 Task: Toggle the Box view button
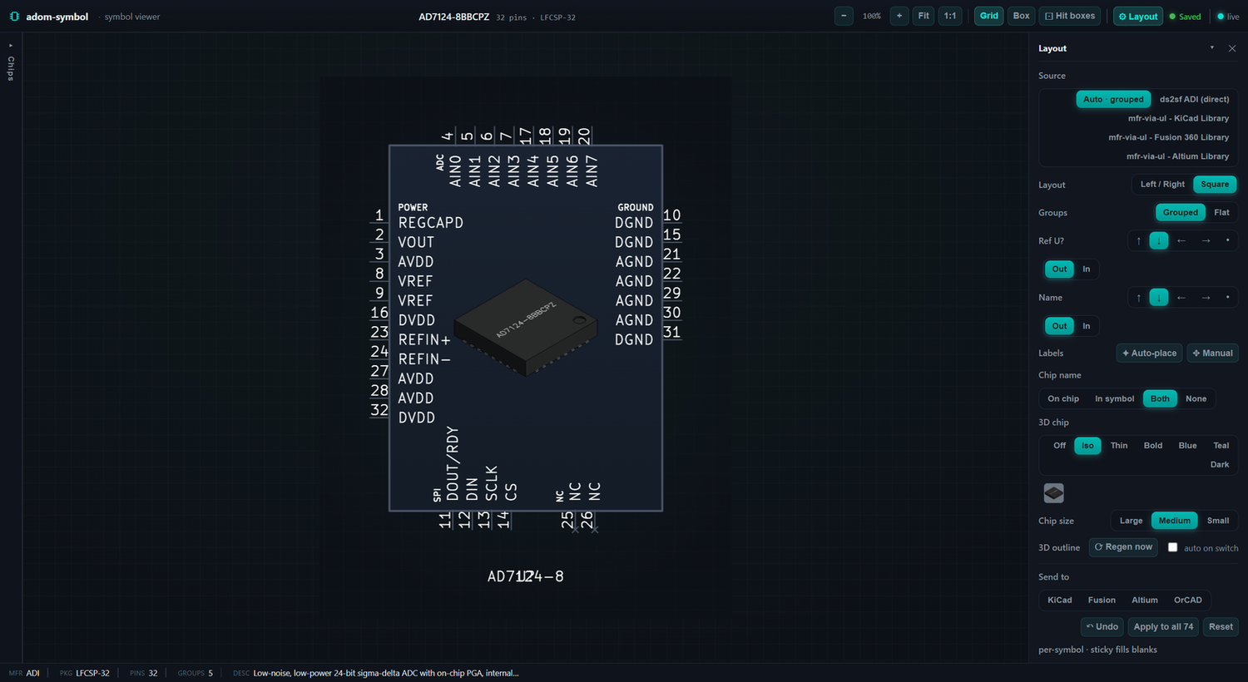1021,16
